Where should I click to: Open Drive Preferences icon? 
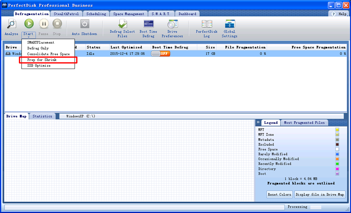click(x=172, y=24)
